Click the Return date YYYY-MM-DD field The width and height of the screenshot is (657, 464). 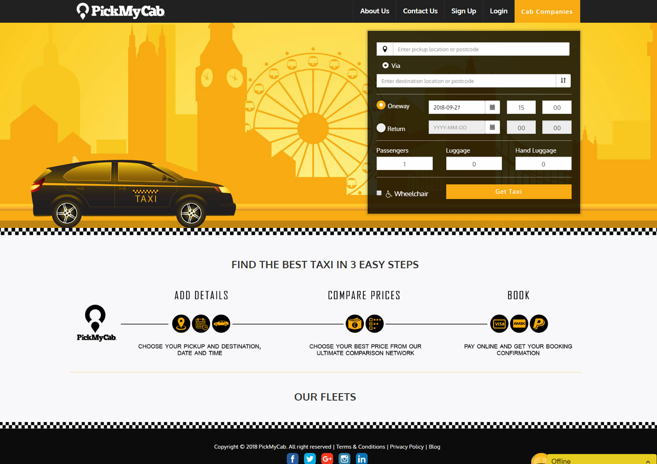(457, 127)
